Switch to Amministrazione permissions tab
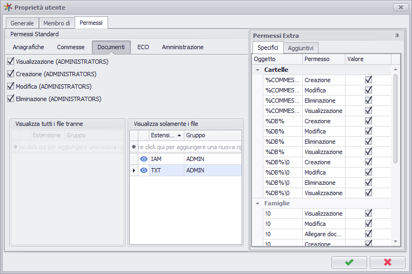Screen dimensions: 412x274 pos(183,47)
